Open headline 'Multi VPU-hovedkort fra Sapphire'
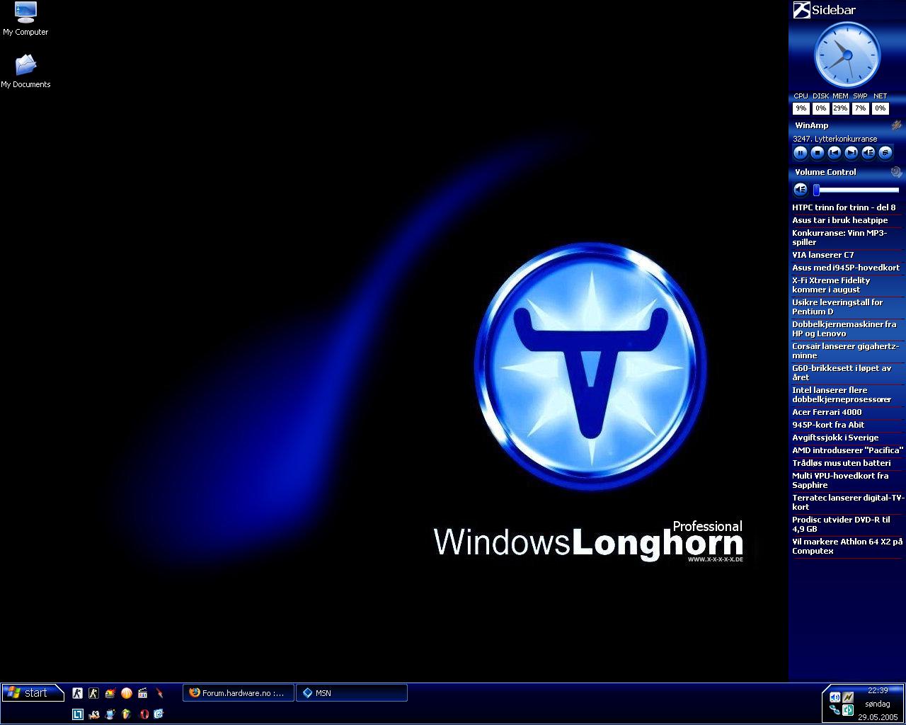 click(x=840, y=480)
